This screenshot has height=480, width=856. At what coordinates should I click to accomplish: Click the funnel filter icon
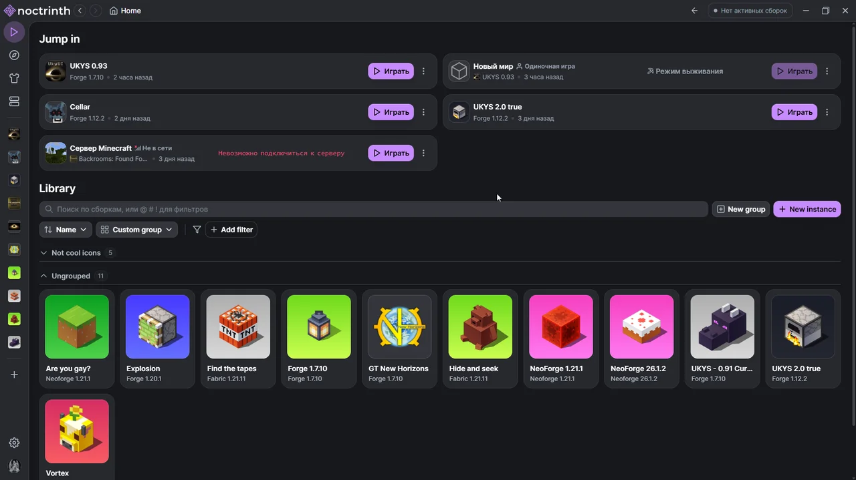[197, 230]
